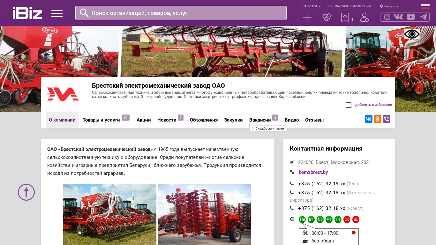Click 'Служба занятости' tooltip link
436x245 pixels.
tap(268, 128)
